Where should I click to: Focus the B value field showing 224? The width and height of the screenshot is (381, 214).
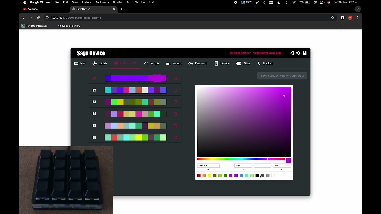coord(282,166)
